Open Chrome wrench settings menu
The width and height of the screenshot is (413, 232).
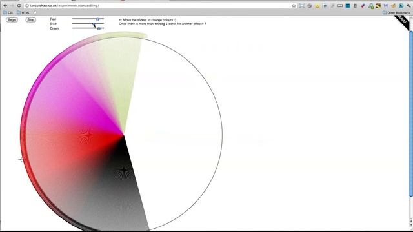[408, 6]
